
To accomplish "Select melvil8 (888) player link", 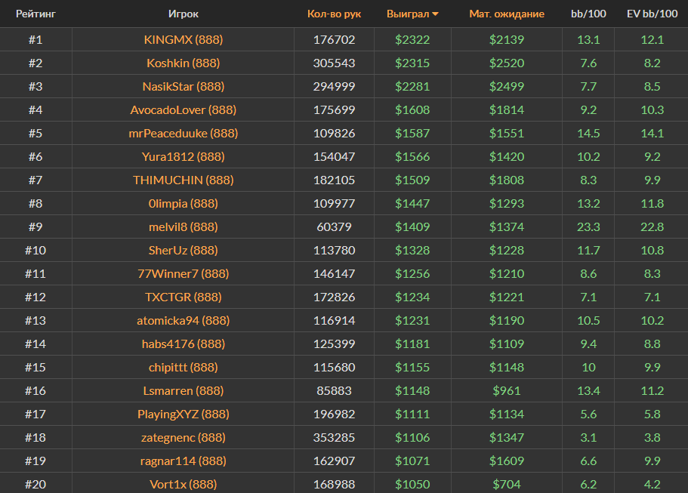I will (184, 226).
